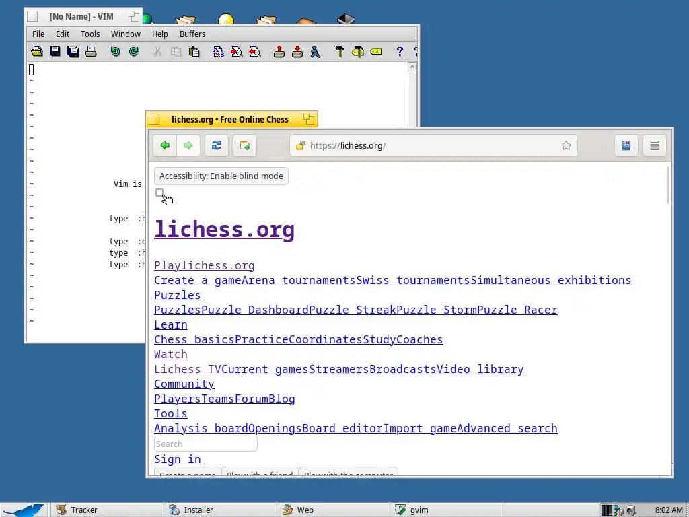This screenshot has width=689, height=517.
Task: Open the Swiss tournaments link
Action: 413,280
